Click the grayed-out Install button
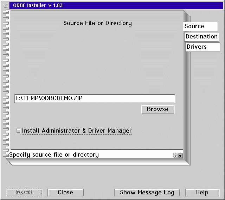Viewport: 225px width, 200px height. [x=24, y=193]
